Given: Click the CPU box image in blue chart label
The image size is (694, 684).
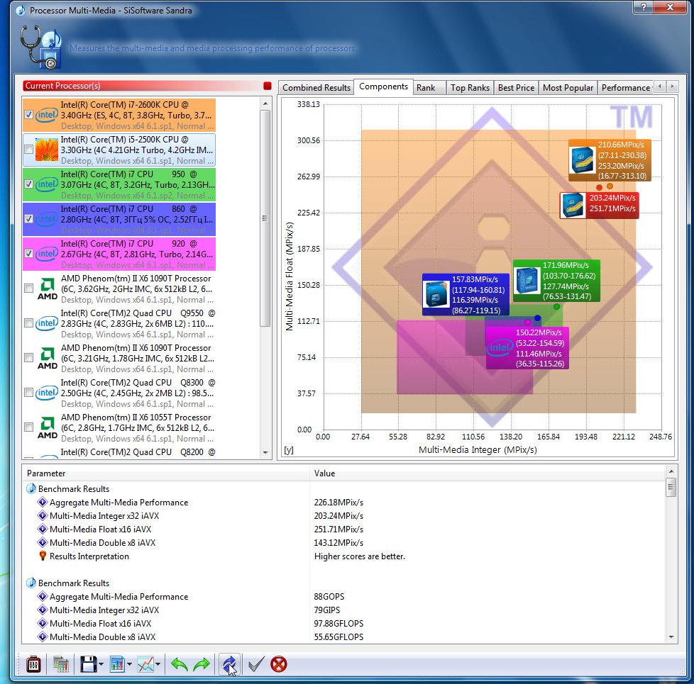Looking at the screenshot, I should (x=436, y=294).
